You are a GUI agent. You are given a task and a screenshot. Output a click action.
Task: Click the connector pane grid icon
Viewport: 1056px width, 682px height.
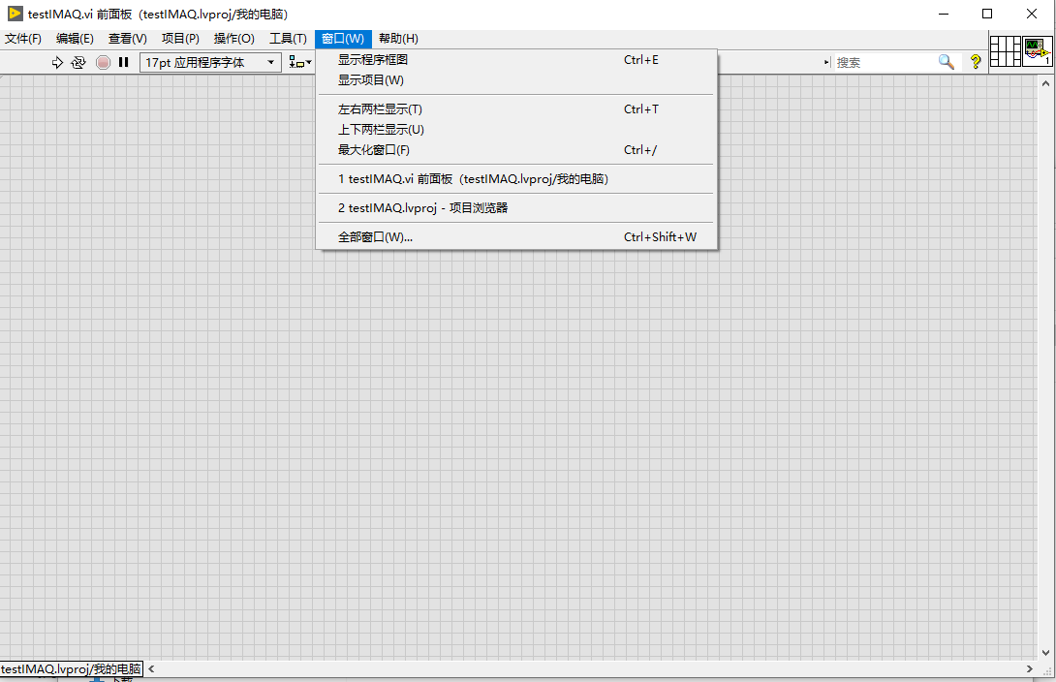pos(1006,50)
